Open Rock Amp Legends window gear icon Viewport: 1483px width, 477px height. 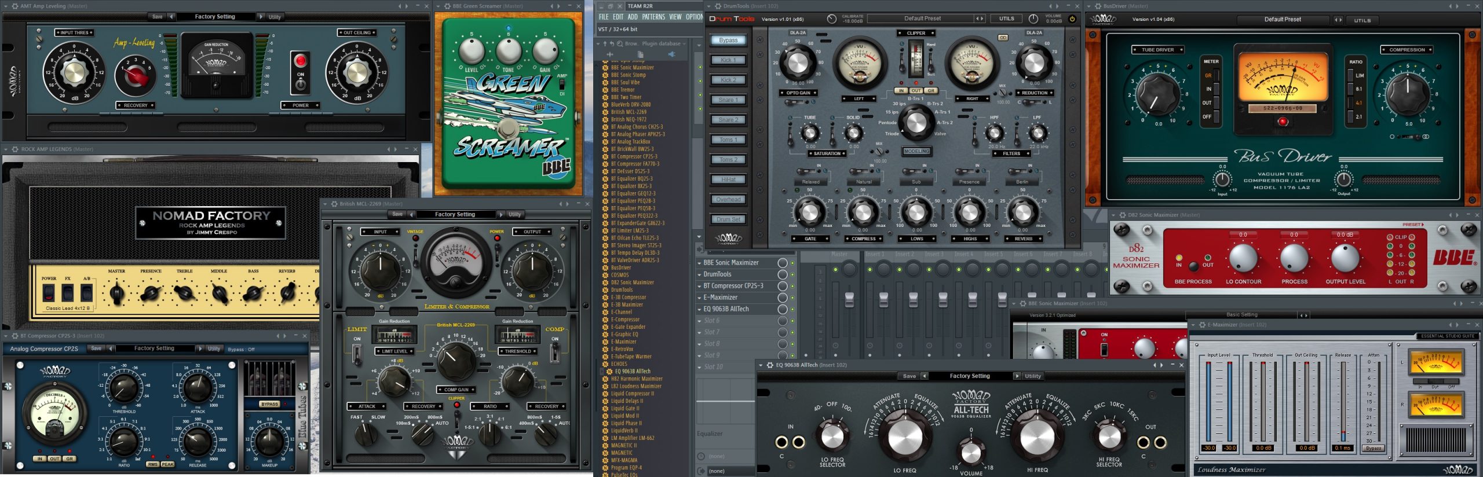click(x=15, y=149)
